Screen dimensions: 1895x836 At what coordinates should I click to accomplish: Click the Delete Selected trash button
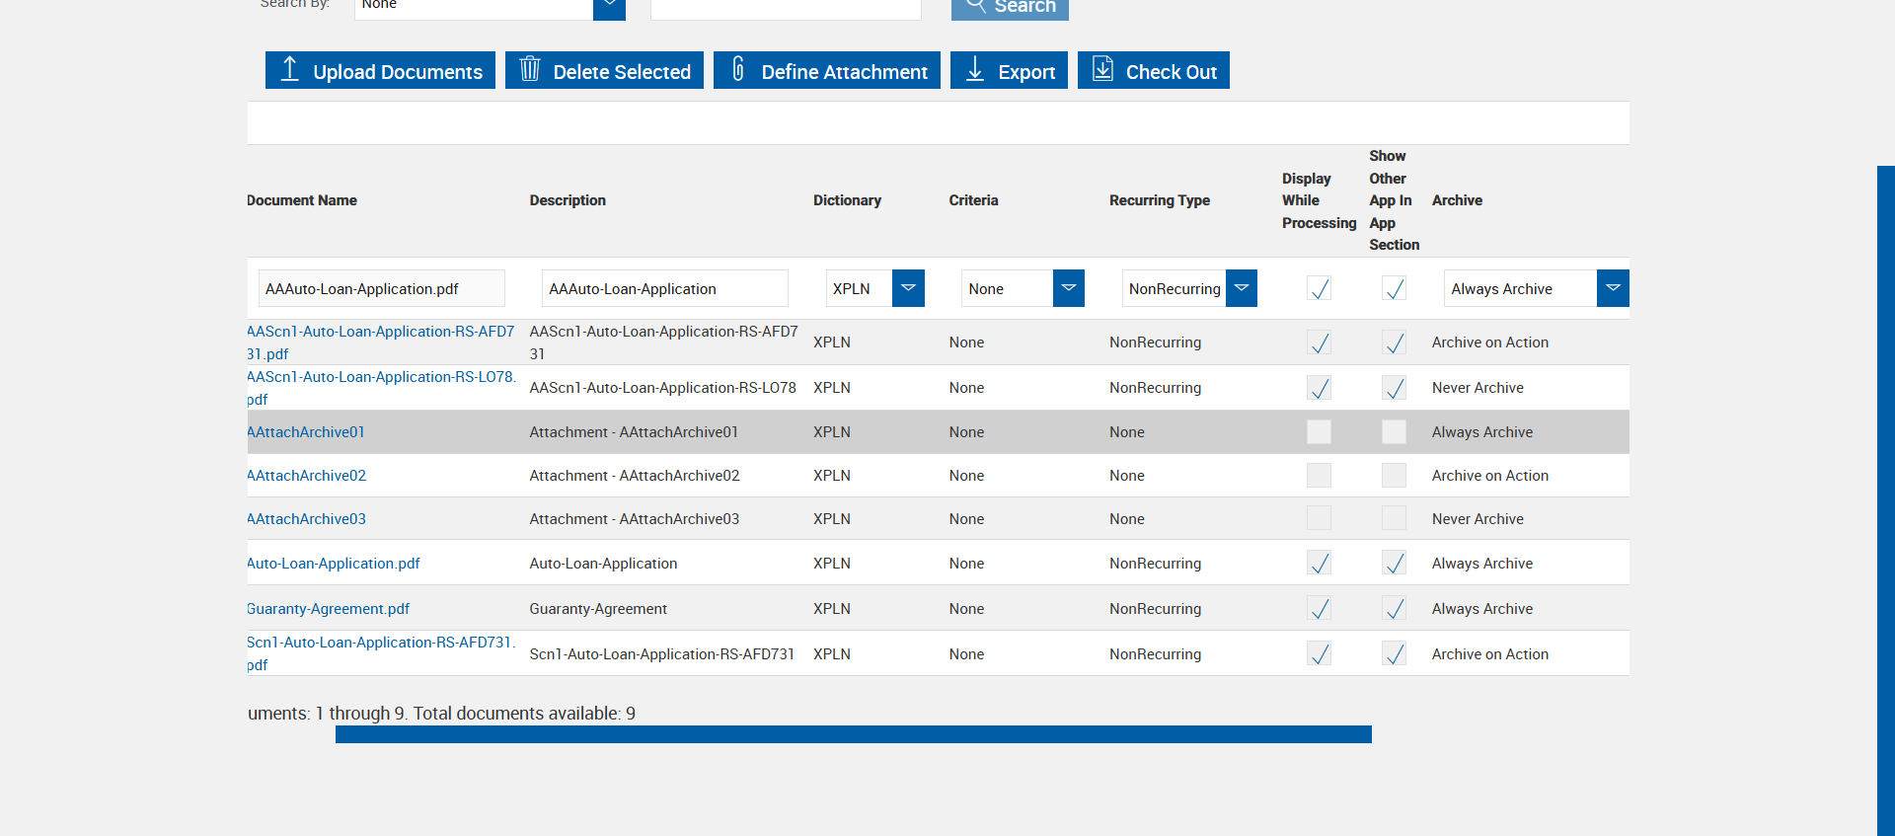coord(604,70)
